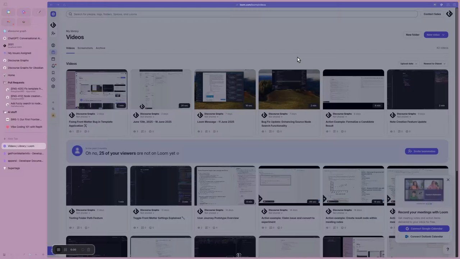This screenshot has width=460, height=259.
Task: Open '[ENG-425] Fix template' pull request tab
Action: (x=26, y=90)
